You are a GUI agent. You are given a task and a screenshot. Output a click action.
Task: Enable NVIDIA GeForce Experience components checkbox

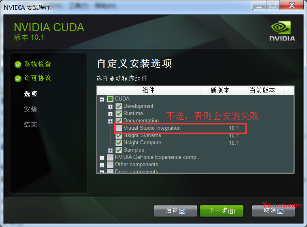[x=110, y=157]
